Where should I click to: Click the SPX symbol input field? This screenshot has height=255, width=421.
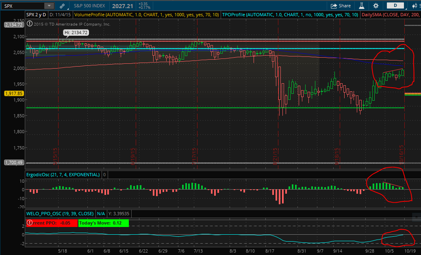23,6
